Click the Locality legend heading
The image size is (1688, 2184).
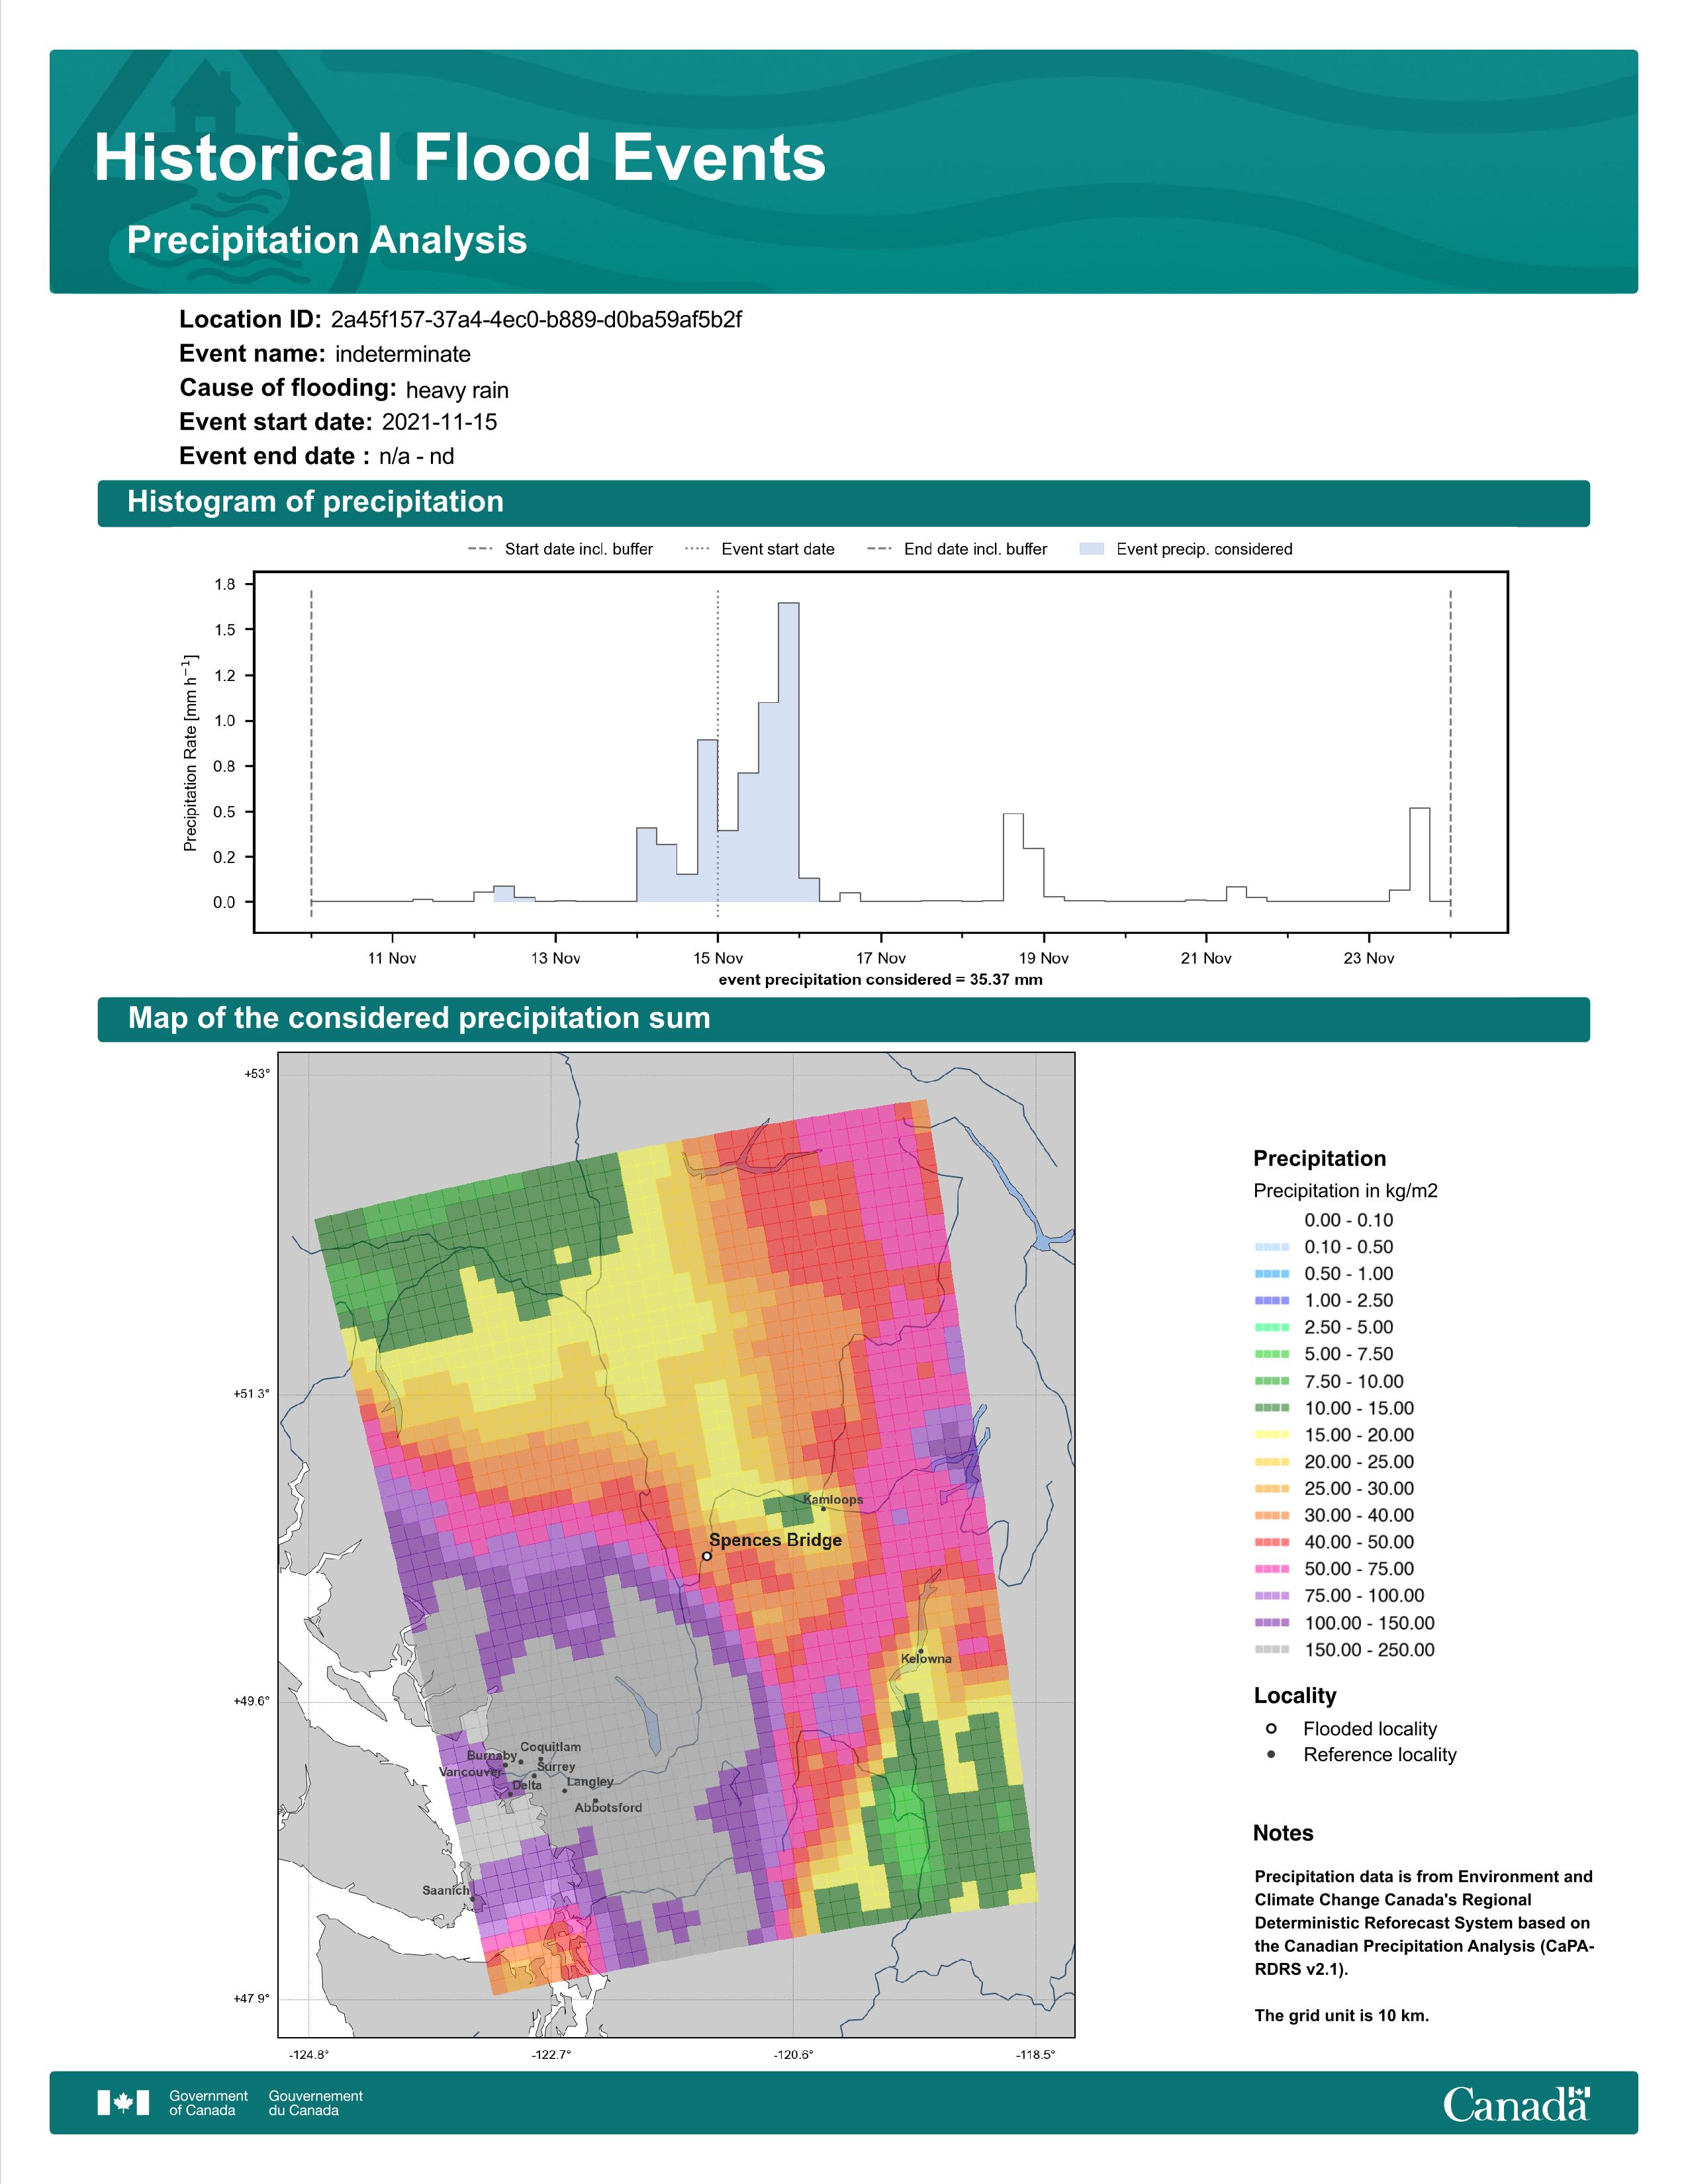click(1295, 1695)
